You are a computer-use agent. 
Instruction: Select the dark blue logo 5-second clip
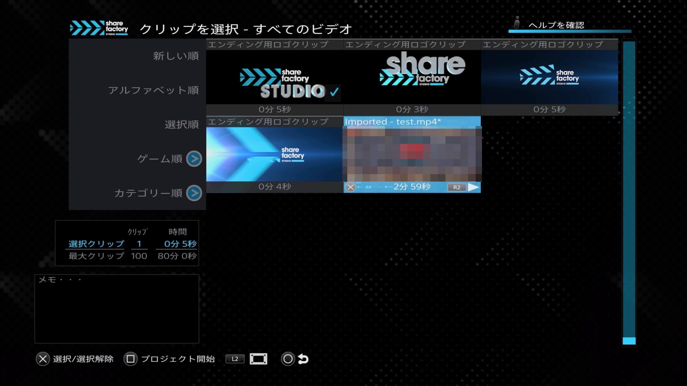click(x=549, y=77)
